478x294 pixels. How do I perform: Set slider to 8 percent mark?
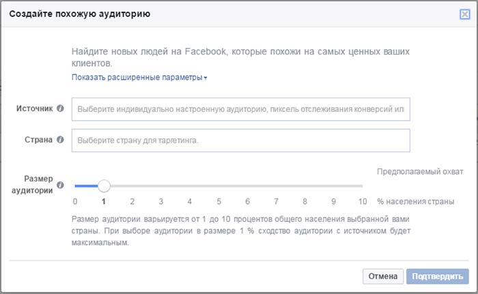point(305,186)
